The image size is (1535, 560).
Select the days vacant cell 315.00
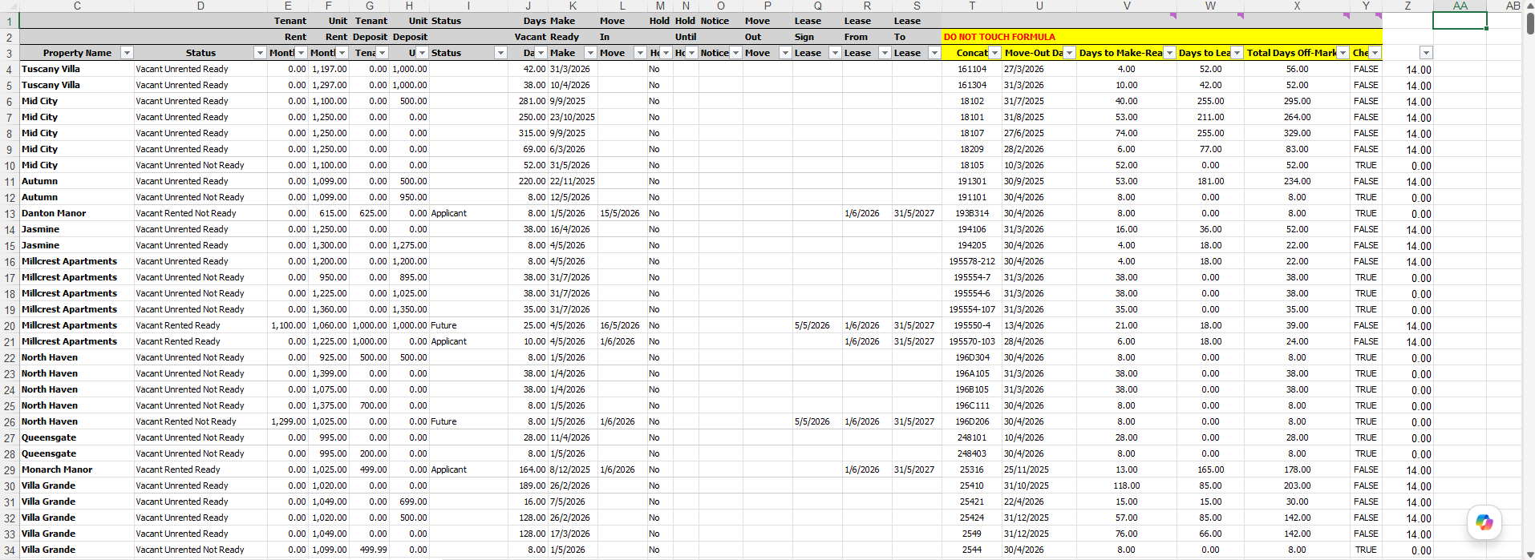pyautogui.click(x=529, y=133)
